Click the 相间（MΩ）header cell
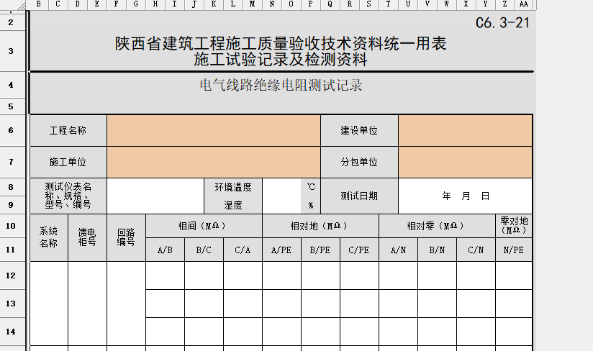593x351 pixels. click(204, 225)
